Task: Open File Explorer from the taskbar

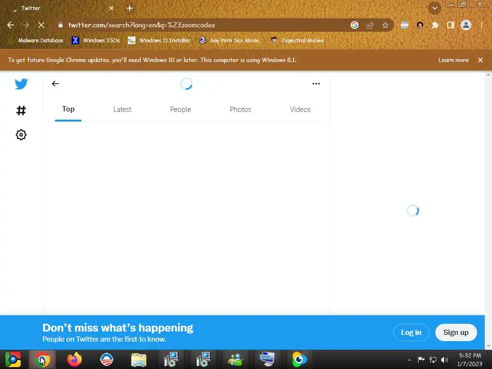Action: pyautogui.click(x=138, y=359)
